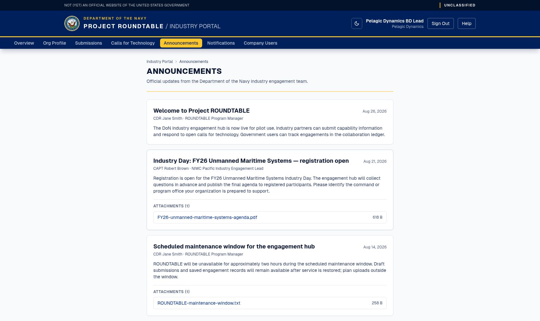Viewport: 540px width, 321px height.
Task: Click the DEPARTMENT OF THE NAVY header text
Action: [x=115, y=18]
